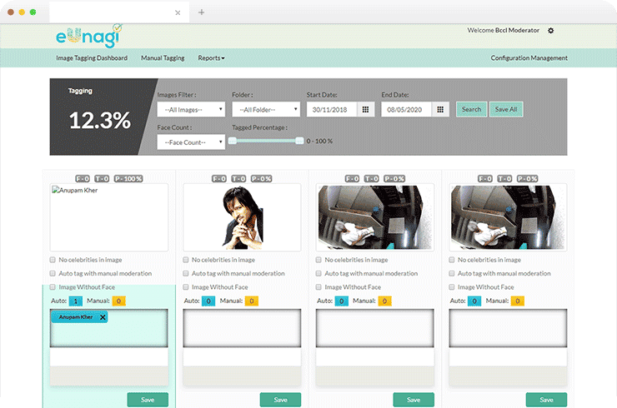Image resolution: width=617 pixels, height=408 pixels.
Task: Open the Face Count dropdown
Action: [191, 142]
